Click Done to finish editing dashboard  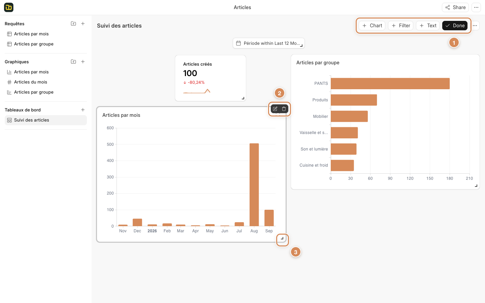pos(455,26)
